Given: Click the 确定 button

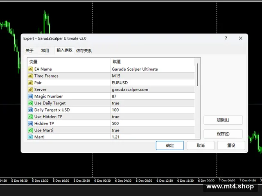Looking at the screenshot, I should tap(170, 145).
